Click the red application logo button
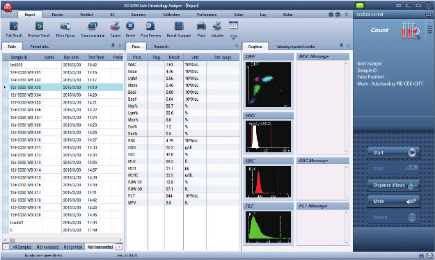This screenshot has height=260, width=435. tap(8, 7)
